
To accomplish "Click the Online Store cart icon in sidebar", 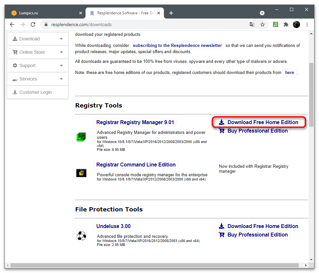I will click(x=15, y=52).
